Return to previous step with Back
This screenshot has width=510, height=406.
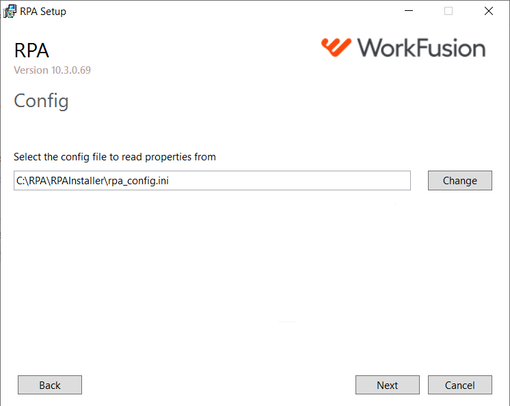(50, 385)
